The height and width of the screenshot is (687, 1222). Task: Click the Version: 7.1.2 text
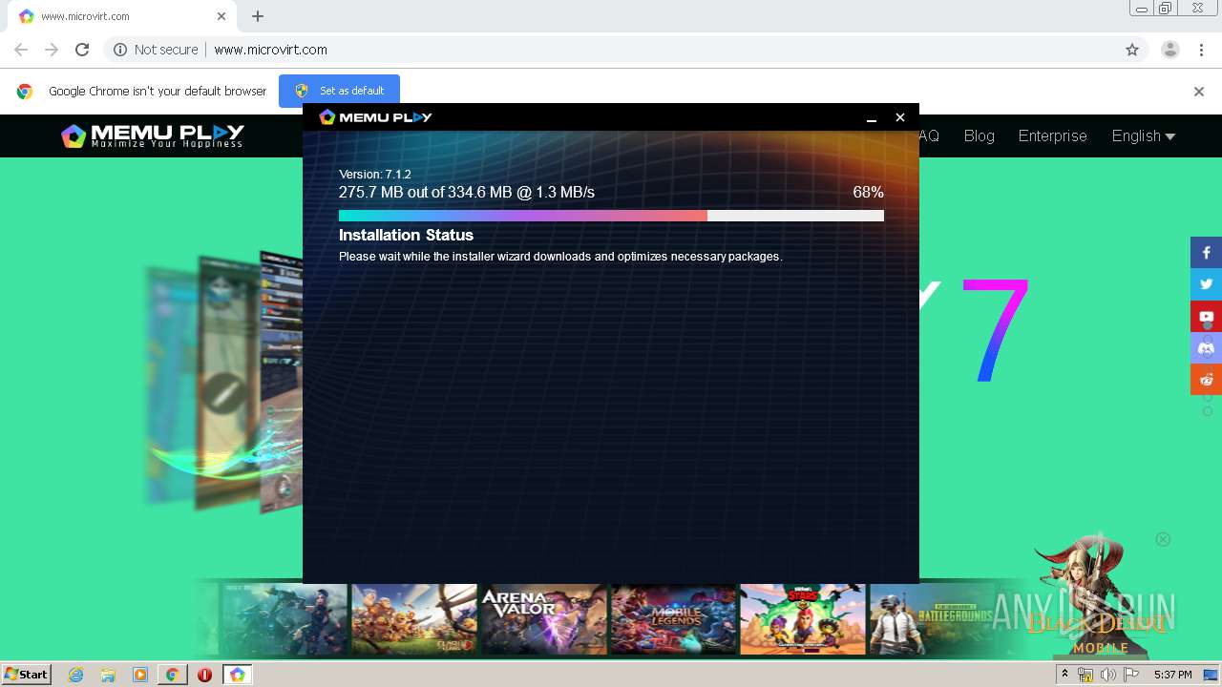pyautogui.click(x=375, y=175)
